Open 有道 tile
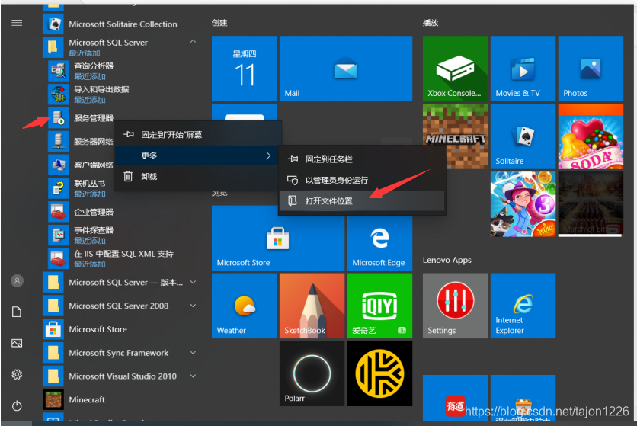 coord(455,399)
